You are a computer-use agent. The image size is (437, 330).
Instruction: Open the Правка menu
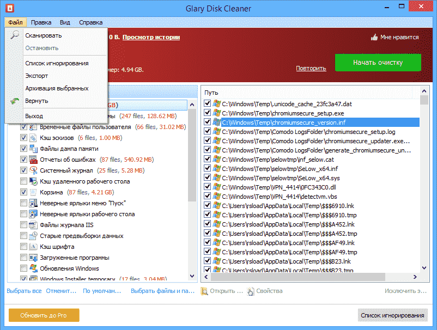(x=41, y=22)
